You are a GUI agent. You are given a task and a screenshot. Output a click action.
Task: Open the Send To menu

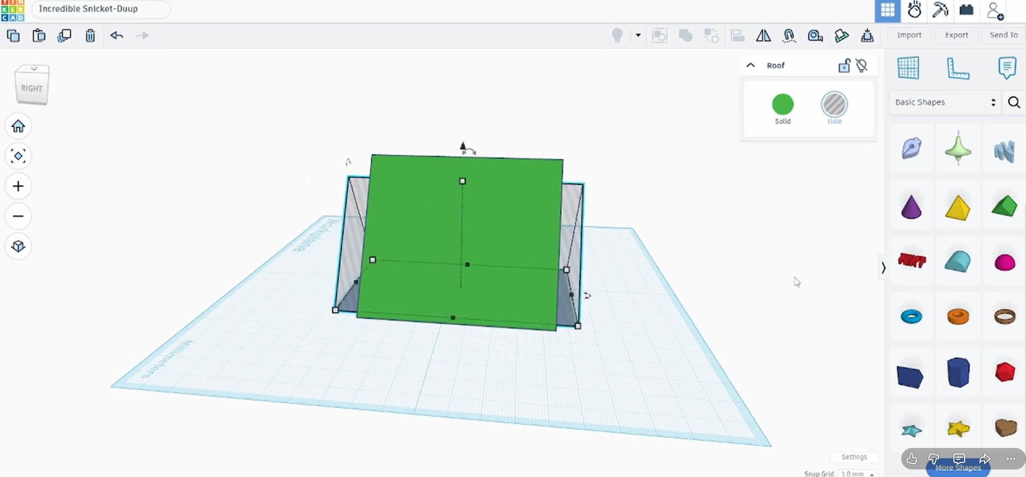click(1003, 35)
